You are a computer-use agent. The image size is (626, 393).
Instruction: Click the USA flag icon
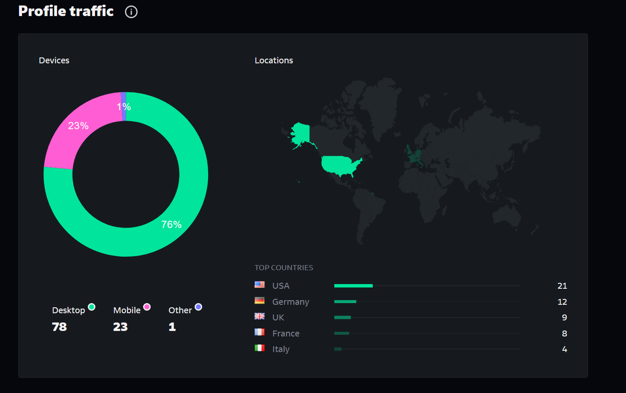click(x=260, y=285)
